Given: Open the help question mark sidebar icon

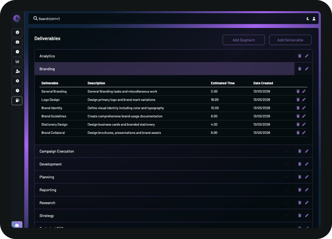Looking at the screenshot, I should [x=17, y=91].
